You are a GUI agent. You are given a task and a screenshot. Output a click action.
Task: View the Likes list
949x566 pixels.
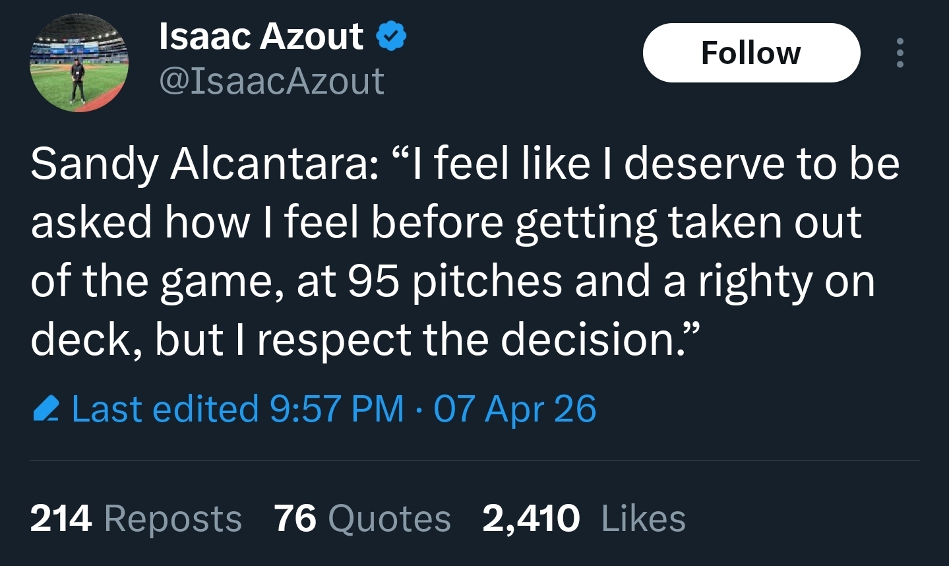pos(643,519)
